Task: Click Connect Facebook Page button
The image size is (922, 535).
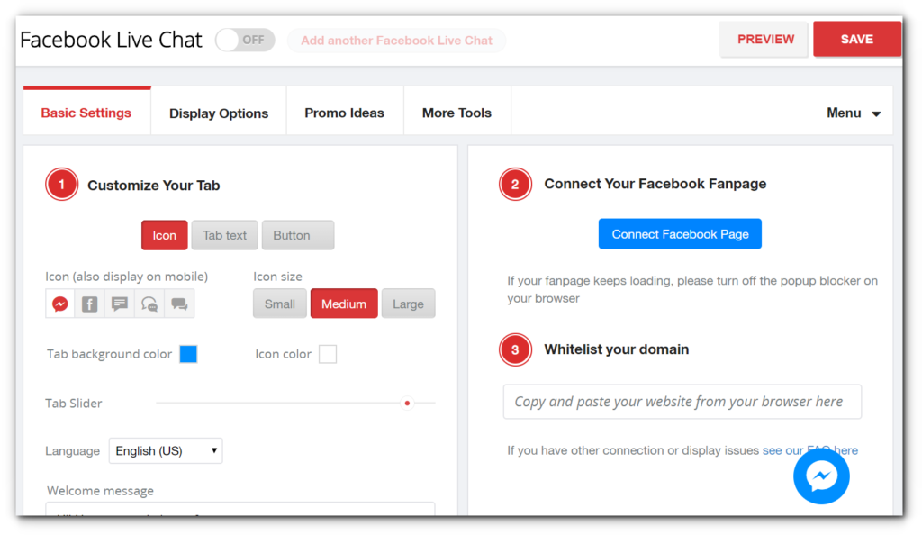Action: tap(681, 234)
